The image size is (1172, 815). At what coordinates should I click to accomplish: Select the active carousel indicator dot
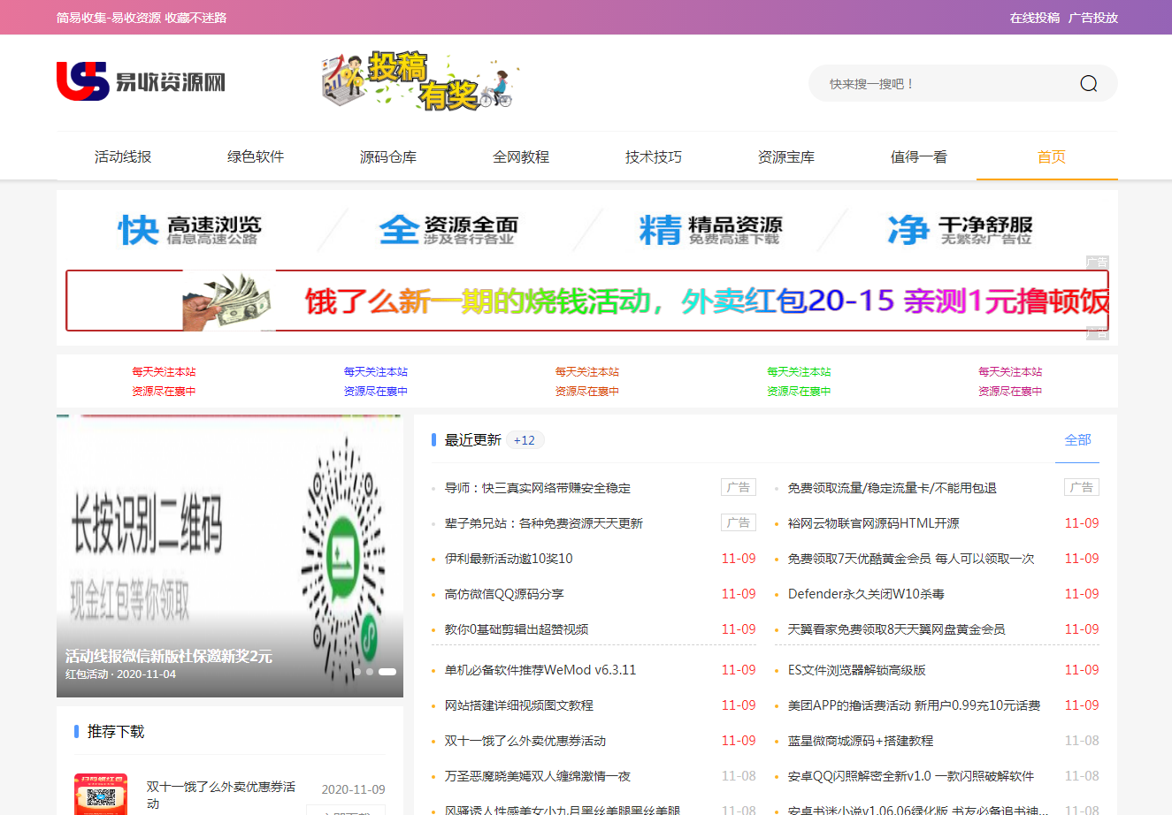[x=387, y=672]
